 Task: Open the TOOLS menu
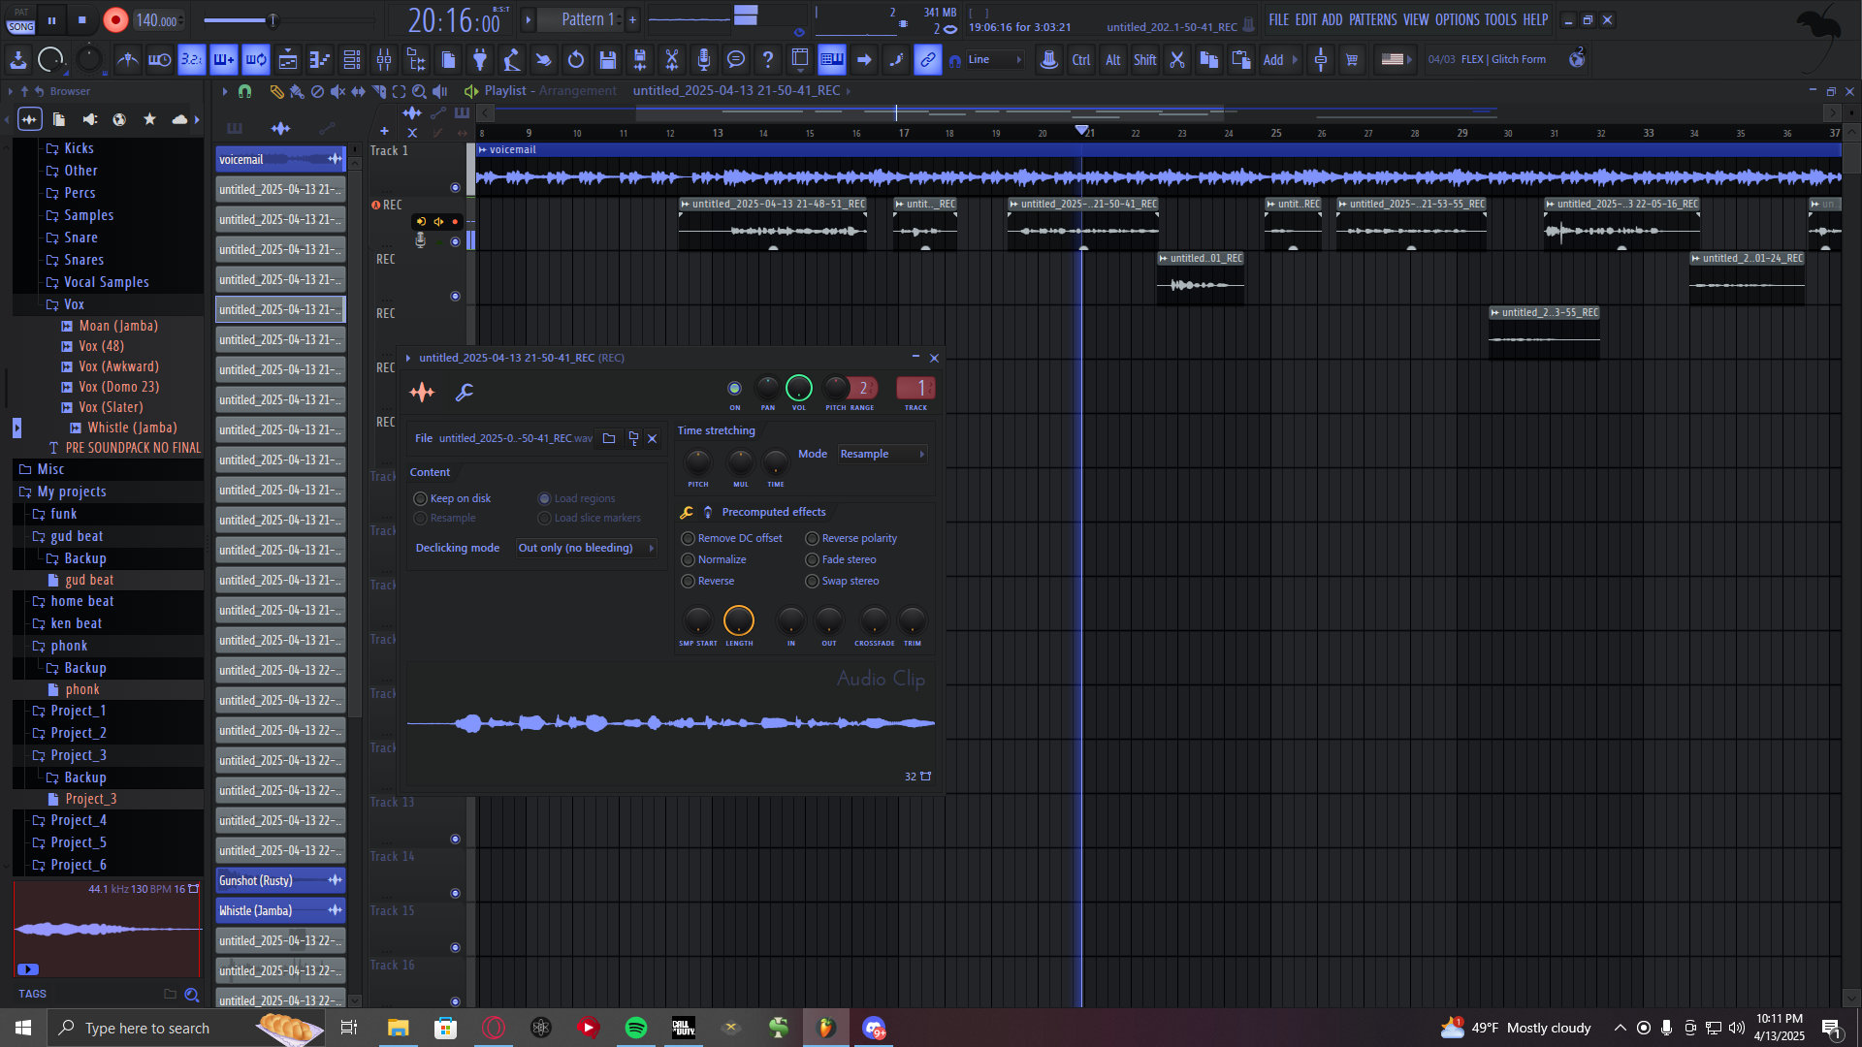(x=1499, y=19)
